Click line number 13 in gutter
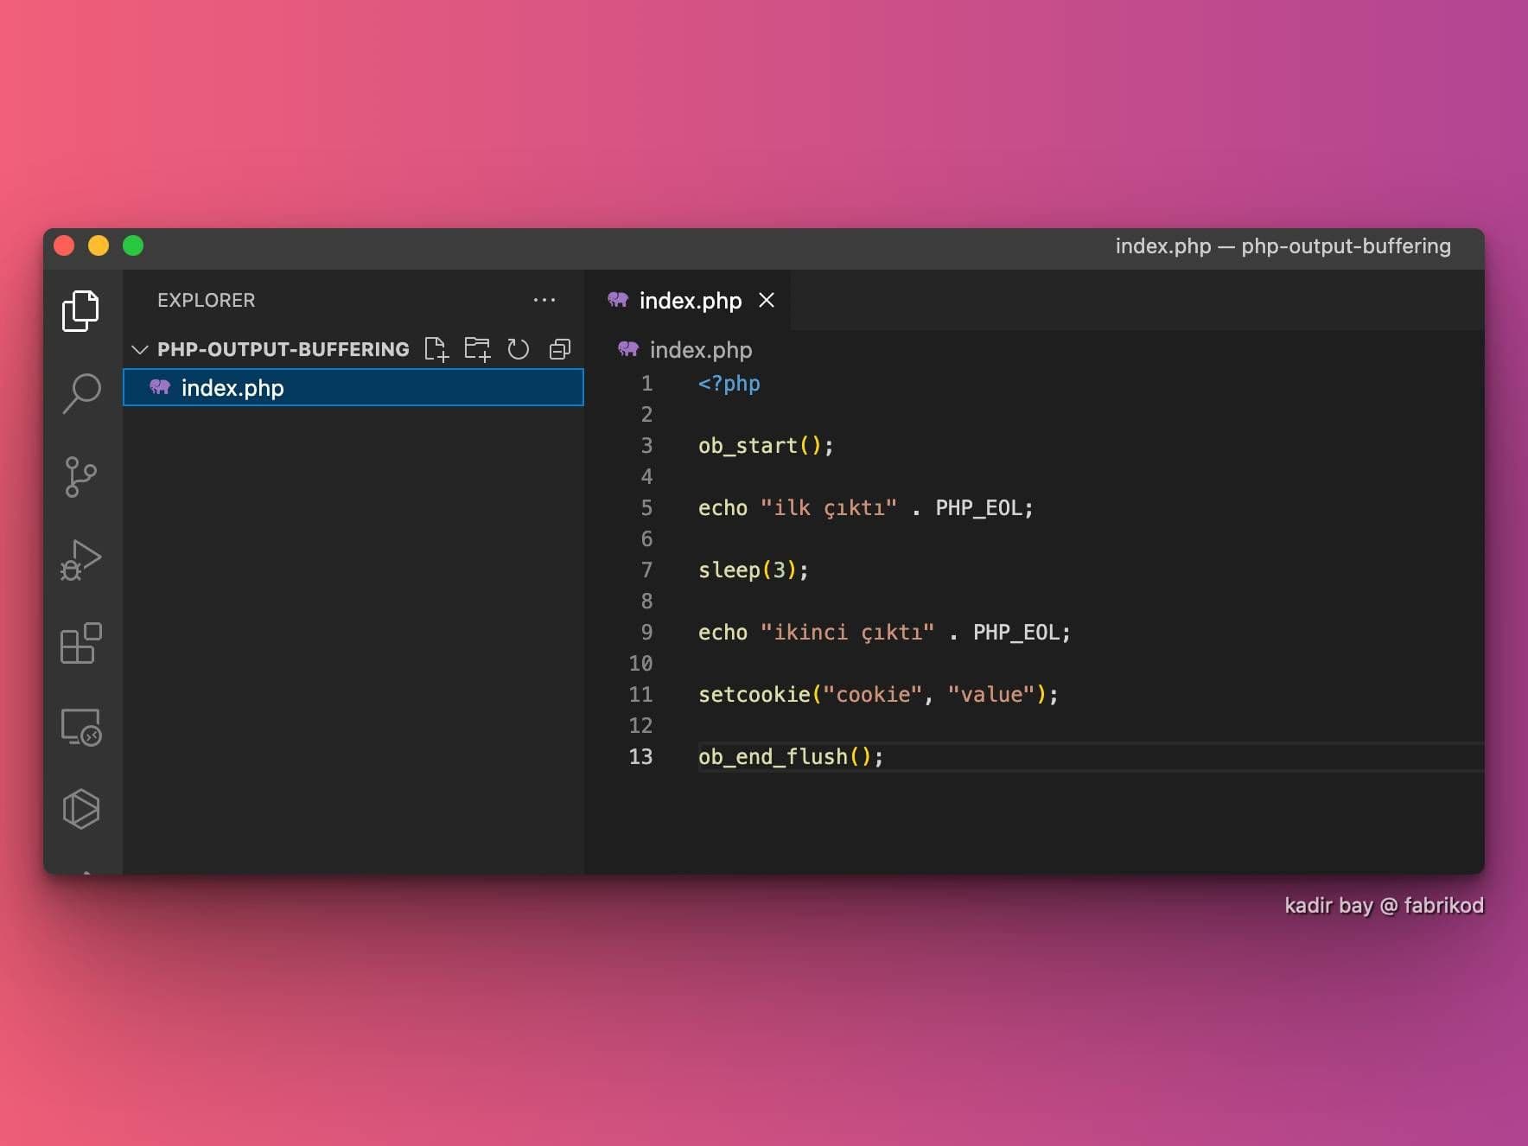The width and height of the screenshot is (1528, 1146). tap(640, 757)
